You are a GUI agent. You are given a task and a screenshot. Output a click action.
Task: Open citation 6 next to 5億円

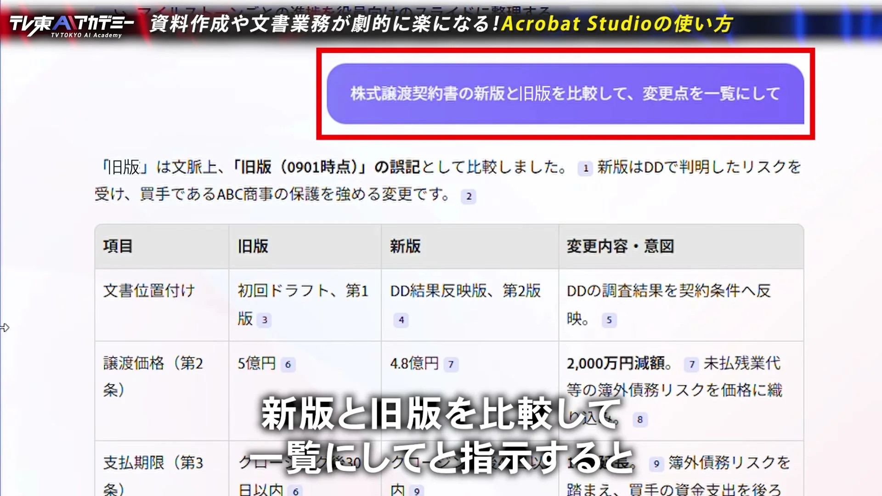(288, 365)
